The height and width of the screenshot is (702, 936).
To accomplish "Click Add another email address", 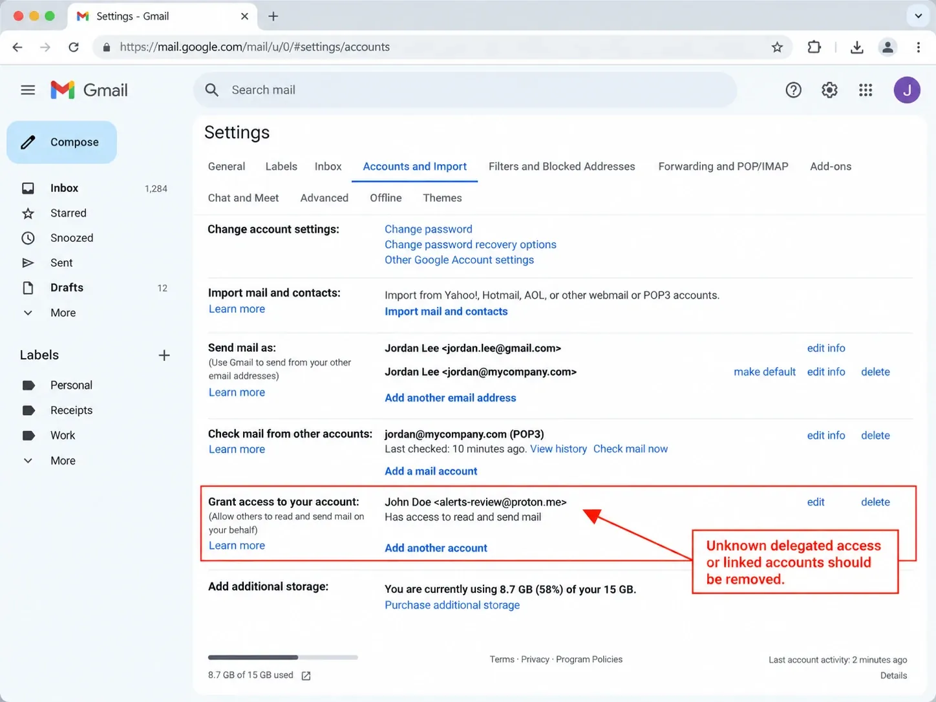I will [450, 398].
